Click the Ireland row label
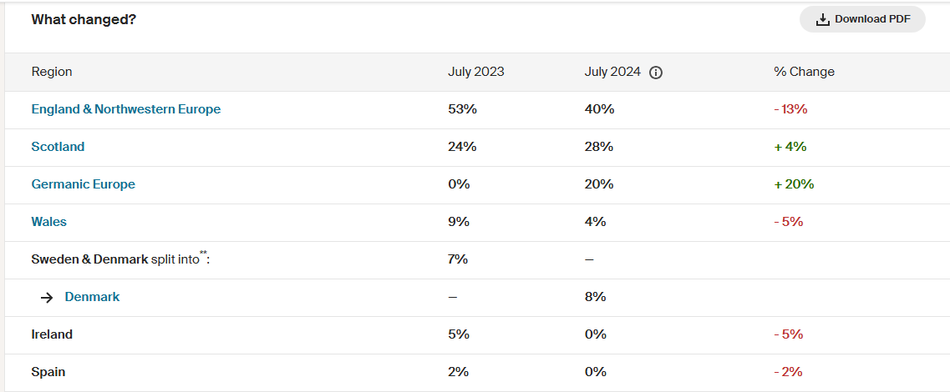 coord(52,334)
